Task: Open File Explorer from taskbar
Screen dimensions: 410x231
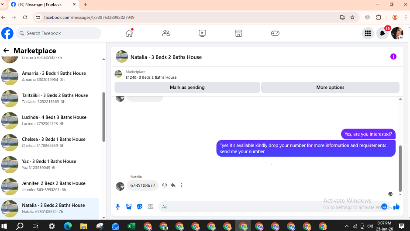Action: coord(83,226)
